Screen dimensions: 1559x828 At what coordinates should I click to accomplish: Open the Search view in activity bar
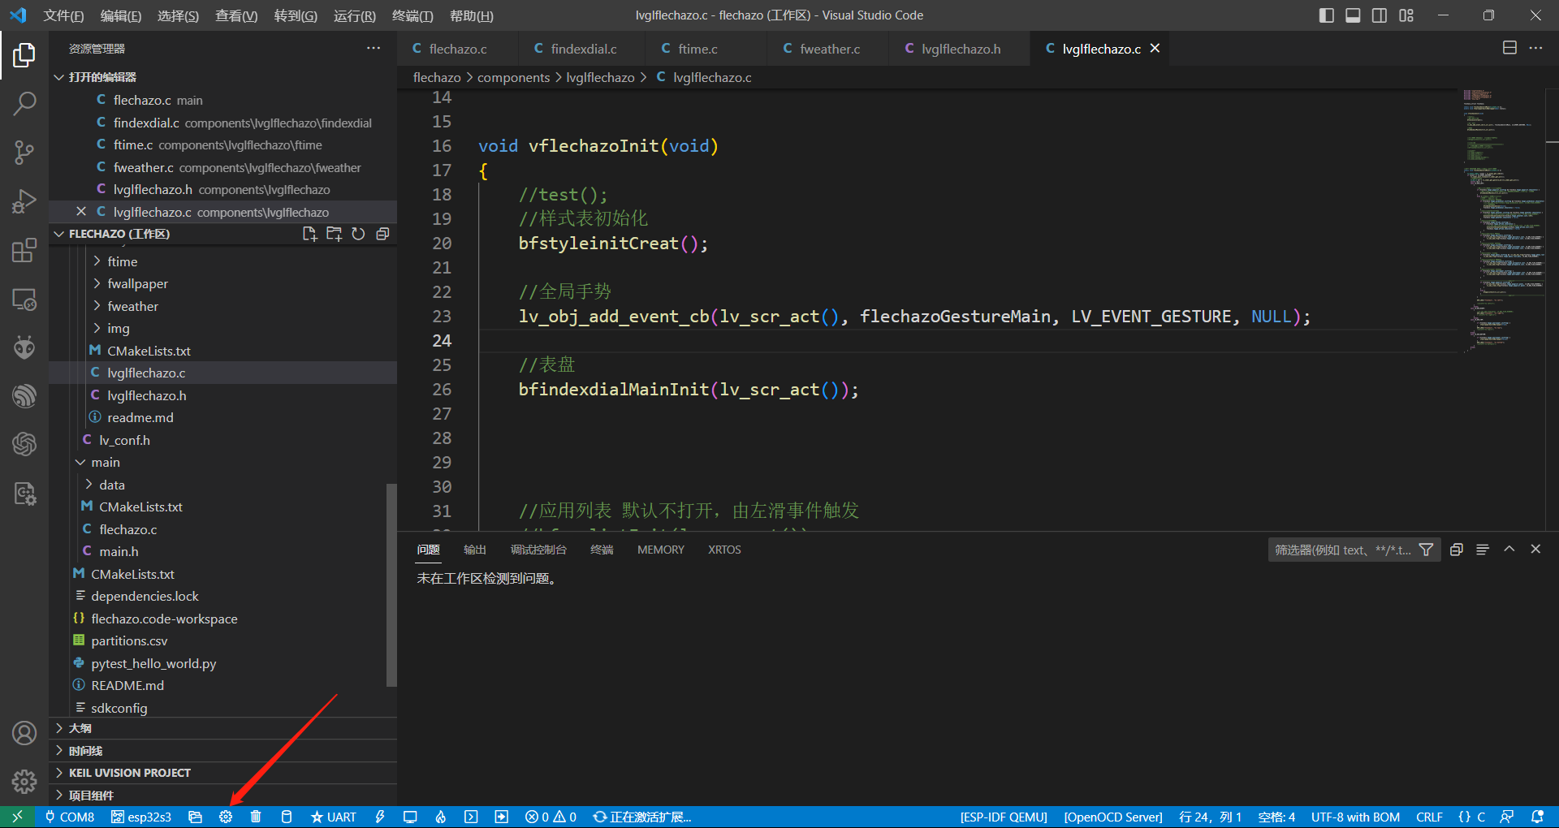point(24,104)
